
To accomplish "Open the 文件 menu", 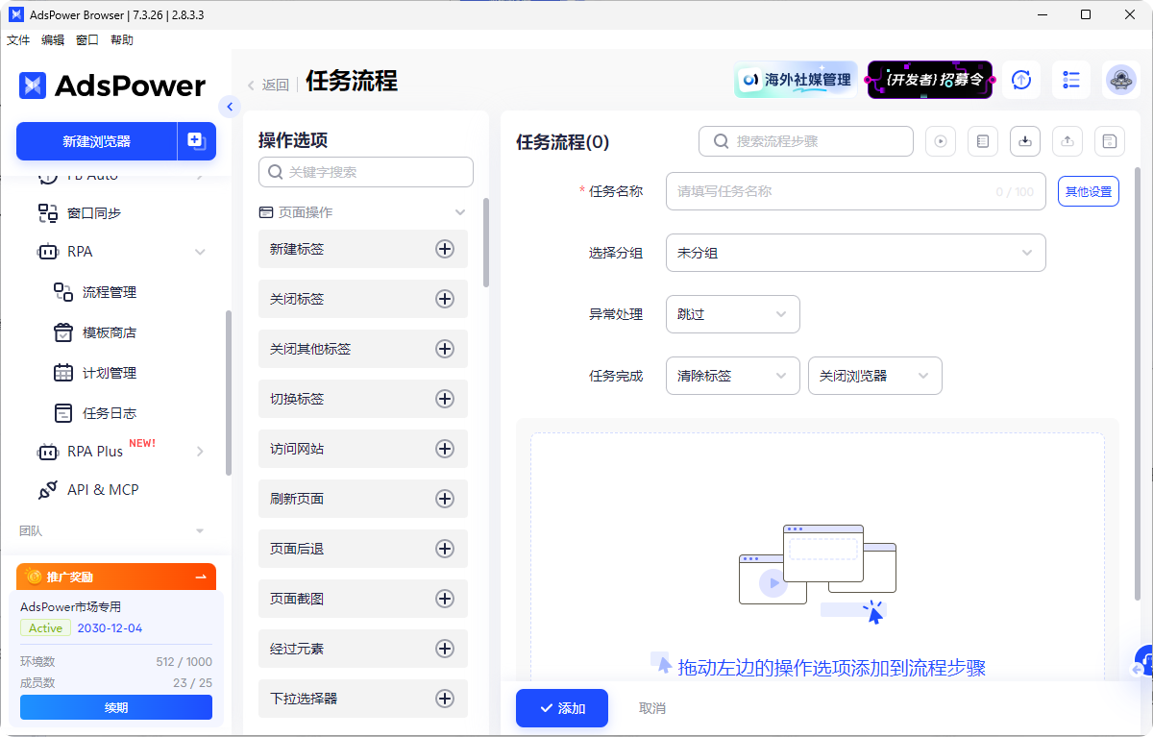I will 17,39.
